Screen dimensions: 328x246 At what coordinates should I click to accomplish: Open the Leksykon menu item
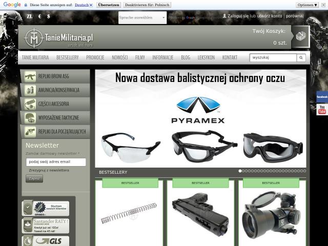[x=206, y=57]
